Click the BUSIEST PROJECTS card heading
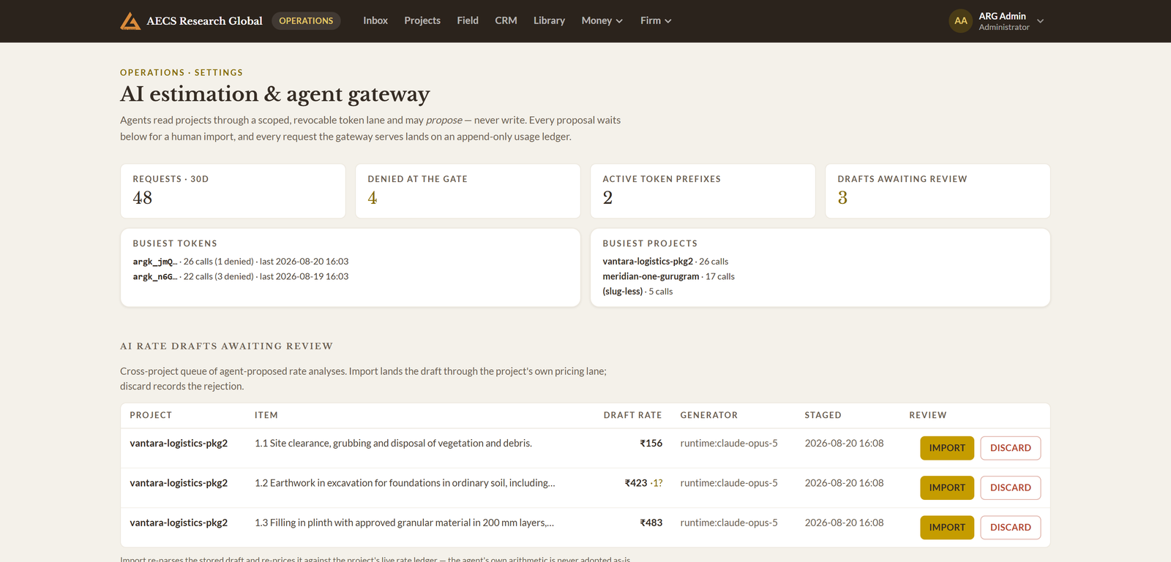This screenshot has height=562, width=1171. coord(650,243)
